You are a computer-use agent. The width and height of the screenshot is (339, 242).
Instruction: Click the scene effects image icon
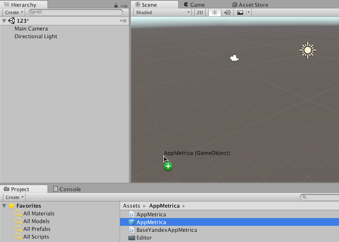pyautogui.click(x=240, y=13)
